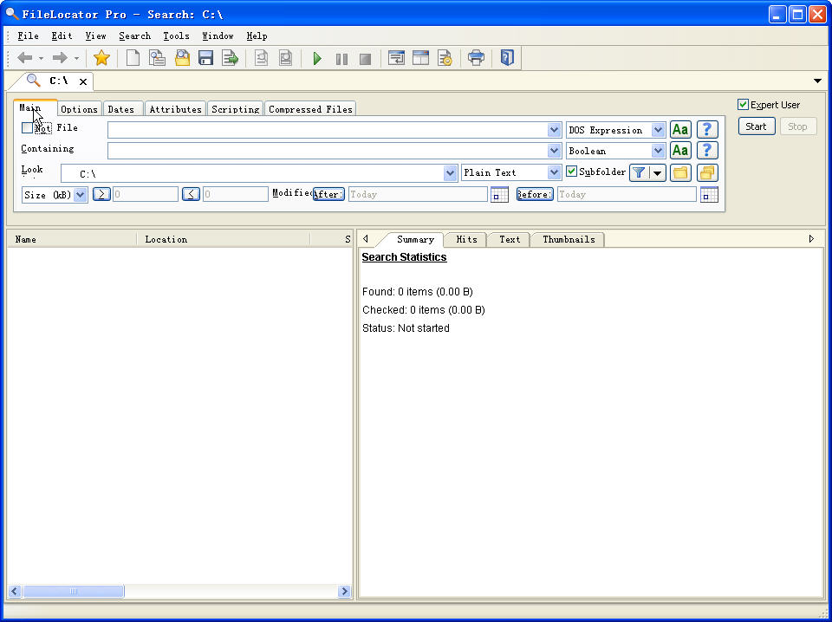Image resolution: width=832 pixels, height=622 pixels.
Task: Click the Start button
Action: (756, 126)
